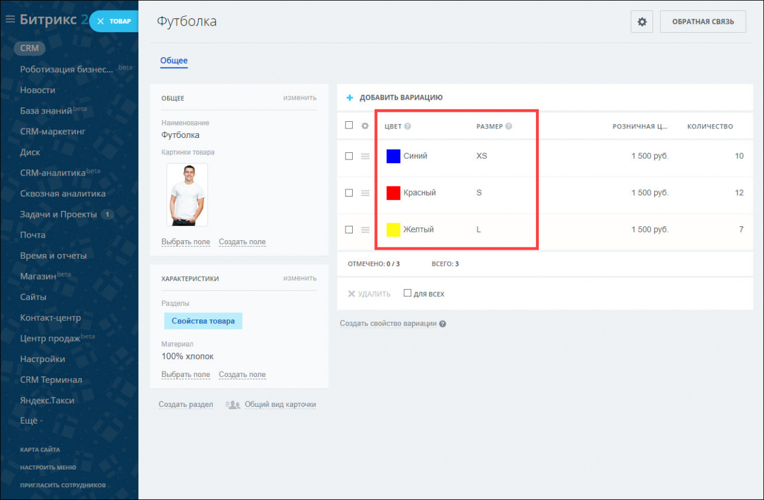Click Создать поле under the product picture

[x=242, y=242]
